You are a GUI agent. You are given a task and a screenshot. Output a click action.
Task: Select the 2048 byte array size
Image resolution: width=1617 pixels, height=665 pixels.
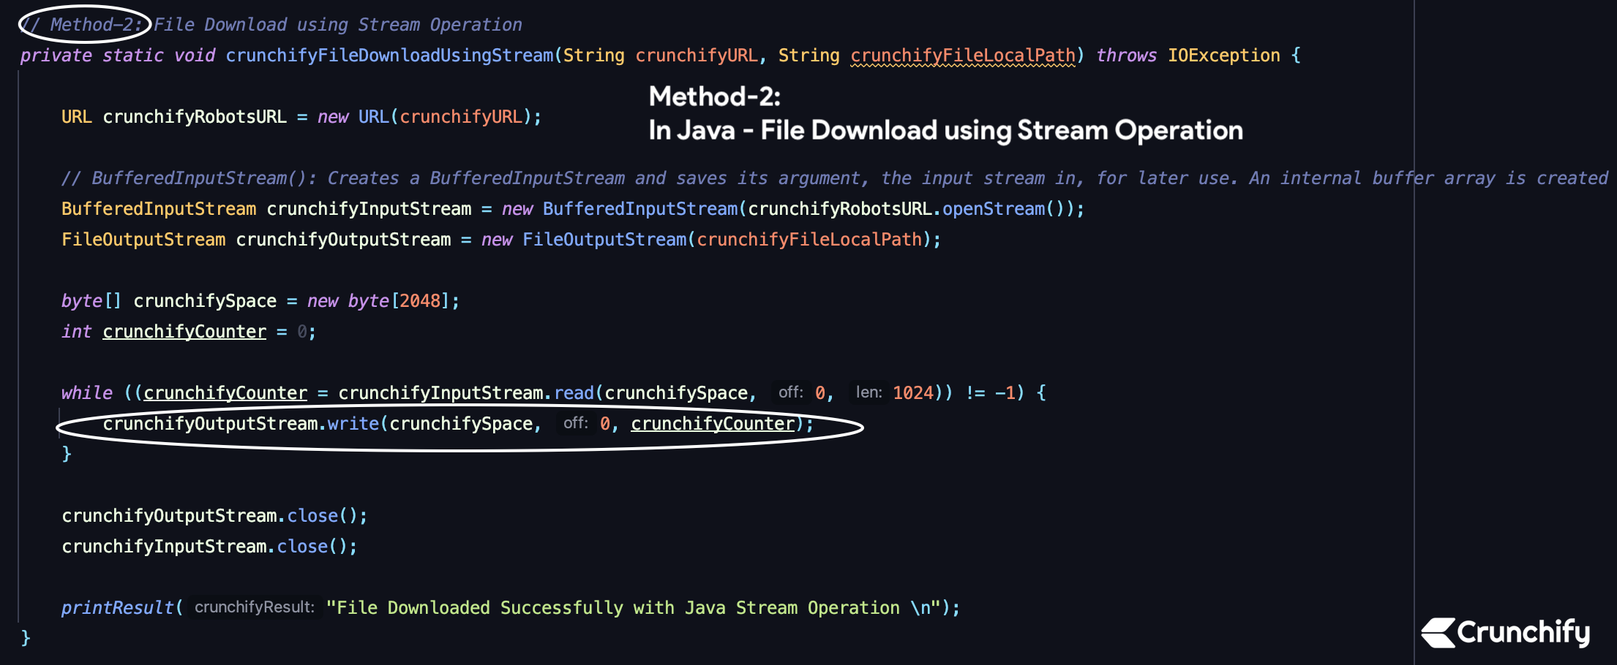click(x=420, y=301)
